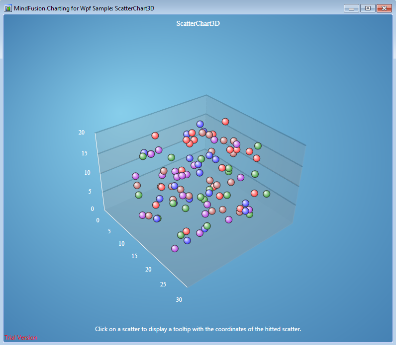Viewport: 396px width, 345px height.
Task: Click the red Trial Version label
Action: click(x=20, y=338)
